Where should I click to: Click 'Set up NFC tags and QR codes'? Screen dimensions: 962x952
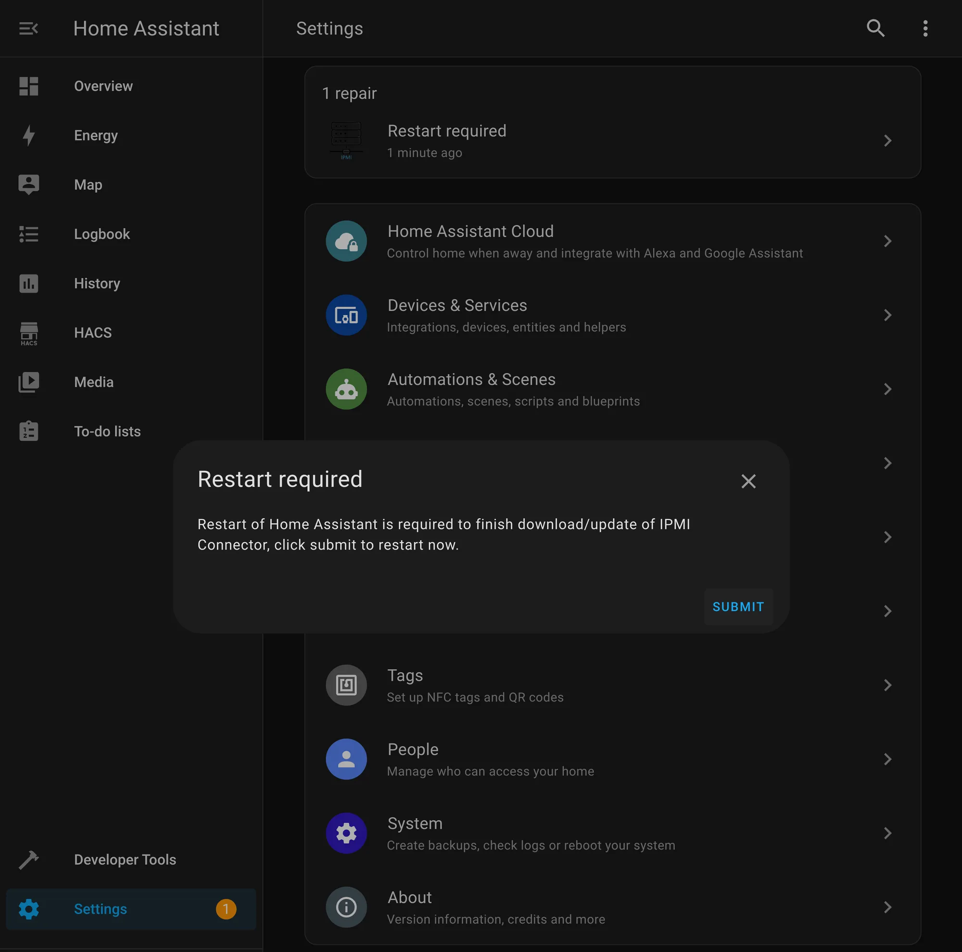pyautogui.click(x=475, y=697)
